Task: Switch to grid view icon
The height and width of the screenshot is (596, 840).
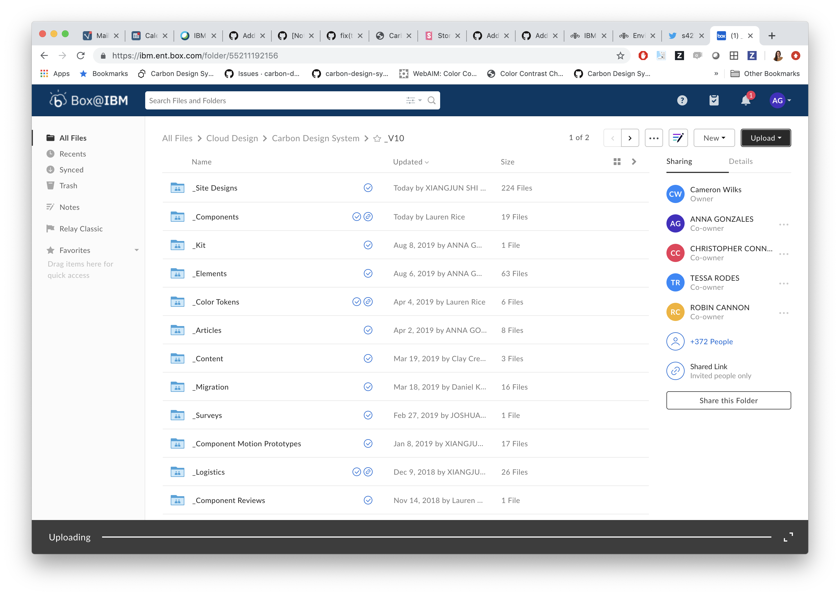Action: click(x=617, y=162)
